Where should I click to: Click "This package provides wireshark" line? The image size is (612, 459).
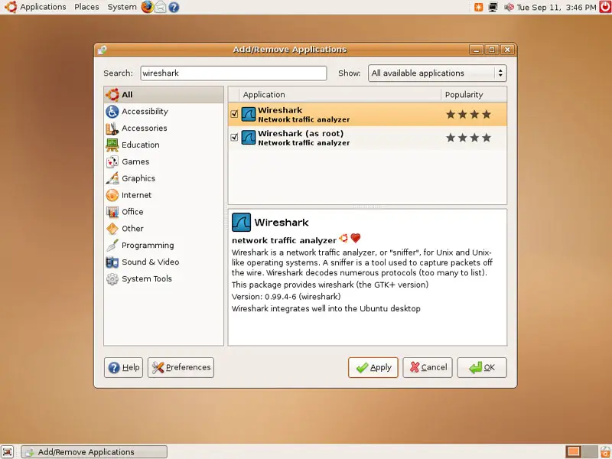(x=330, y=285)
